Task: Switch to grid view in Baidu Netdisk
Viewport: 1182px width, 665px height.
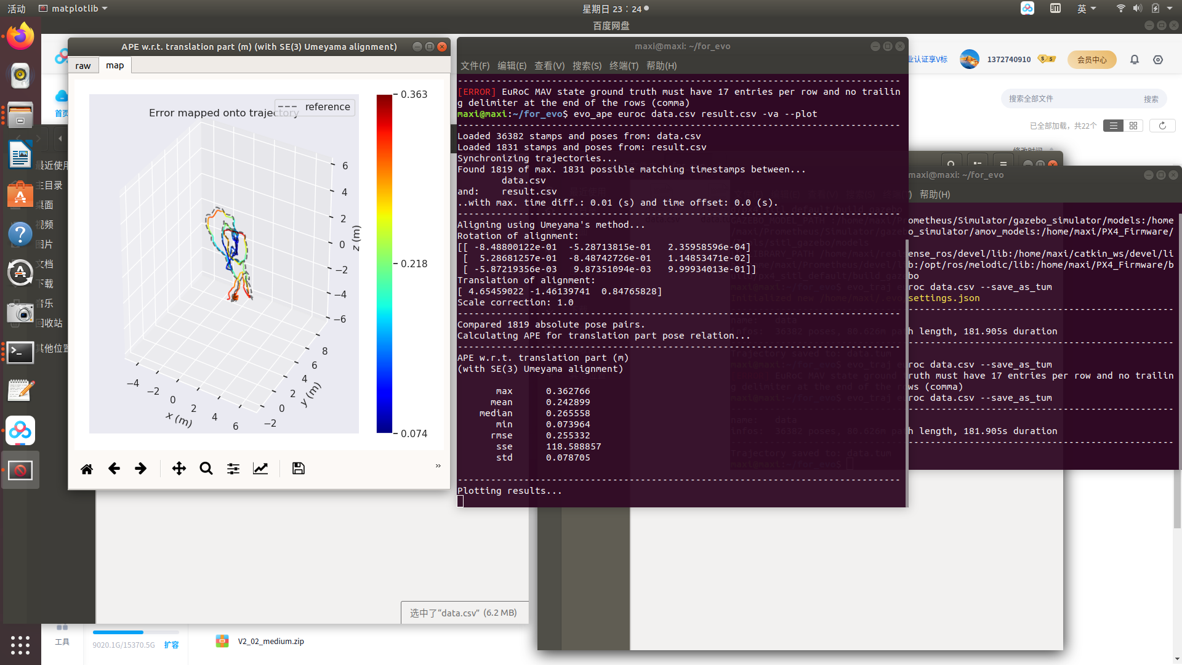Action: coord(1133,126)
